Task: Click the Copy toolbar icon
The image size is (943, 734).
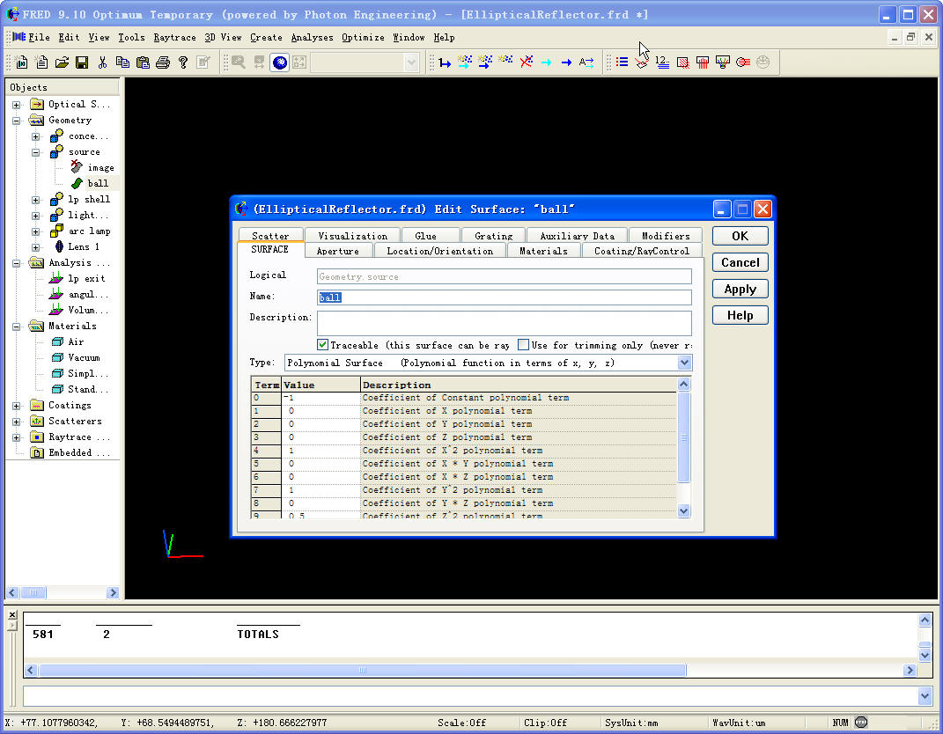Action: click(x=122, y=62)
